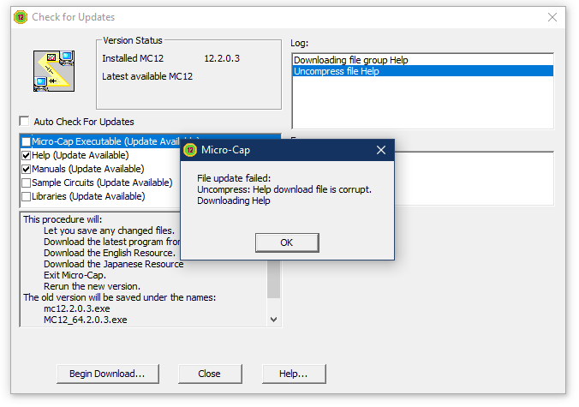This screenshot has width=579, height=407.
Task: Click the procedure text scrollbar thumb
Action: (x=273, y=279)
